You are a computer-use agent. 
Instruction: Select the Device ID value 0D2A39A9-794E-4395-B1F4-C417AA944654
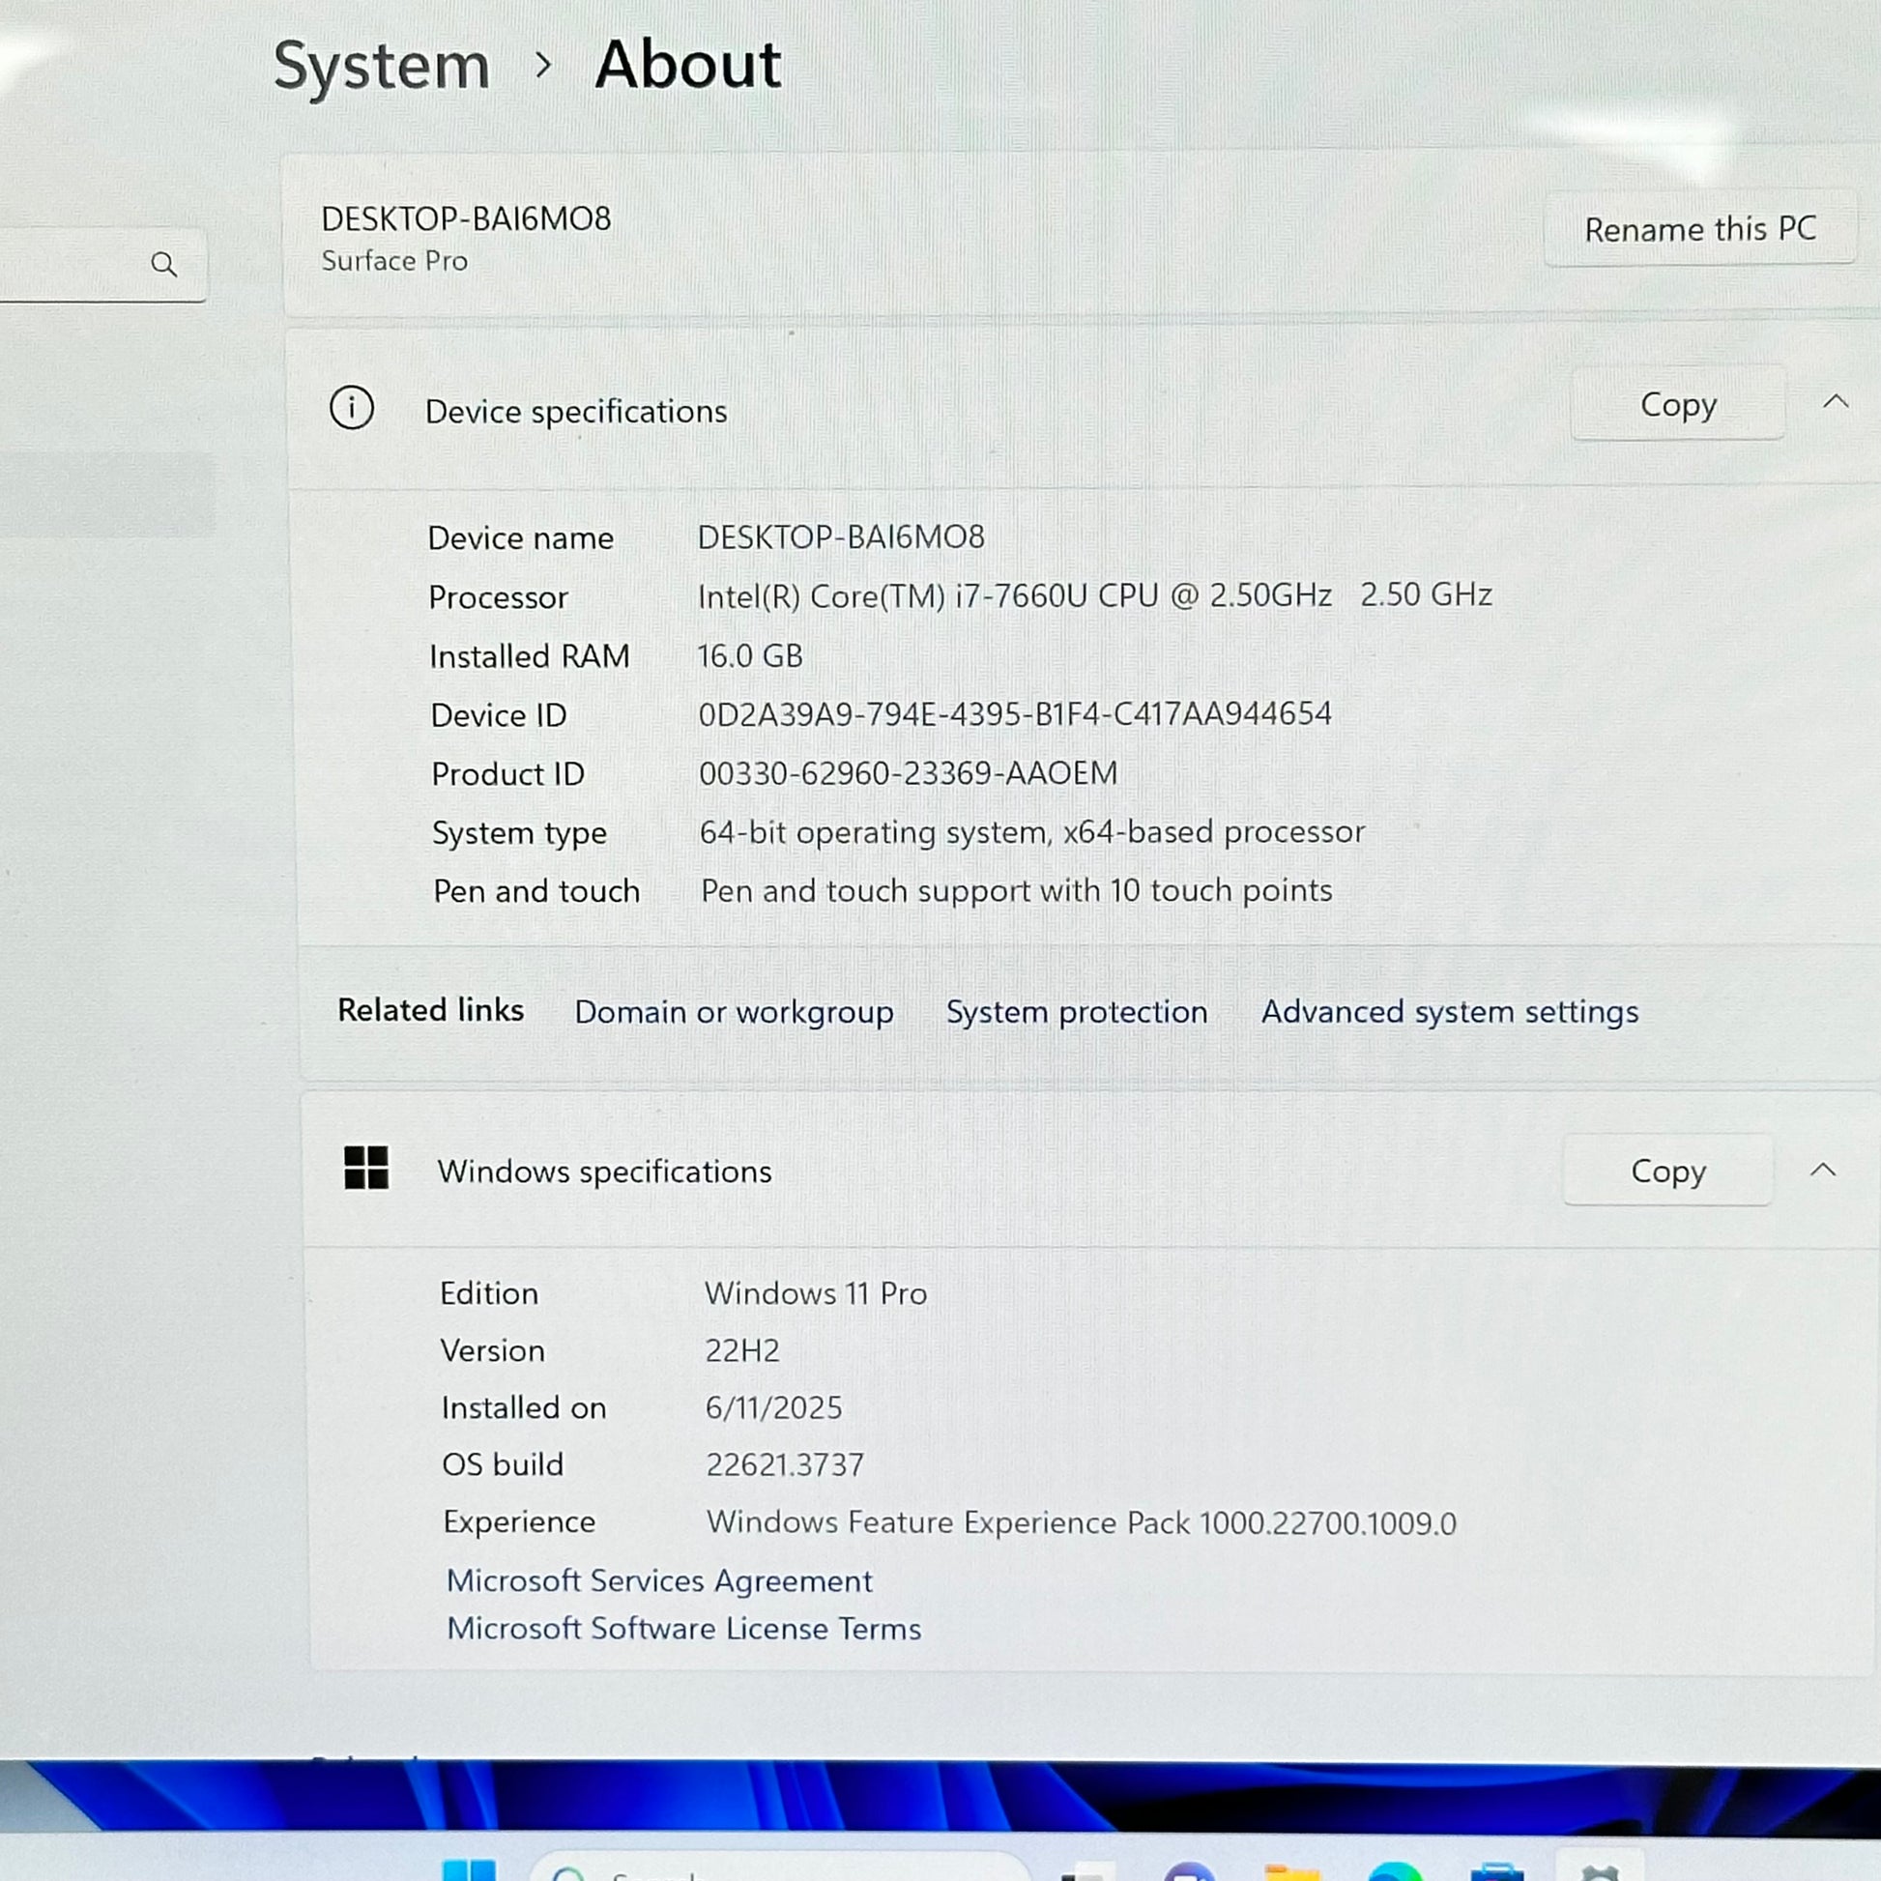(x=1015, y=713)
